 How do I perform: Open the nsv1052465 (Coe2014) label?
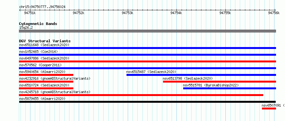click(38, 52)
